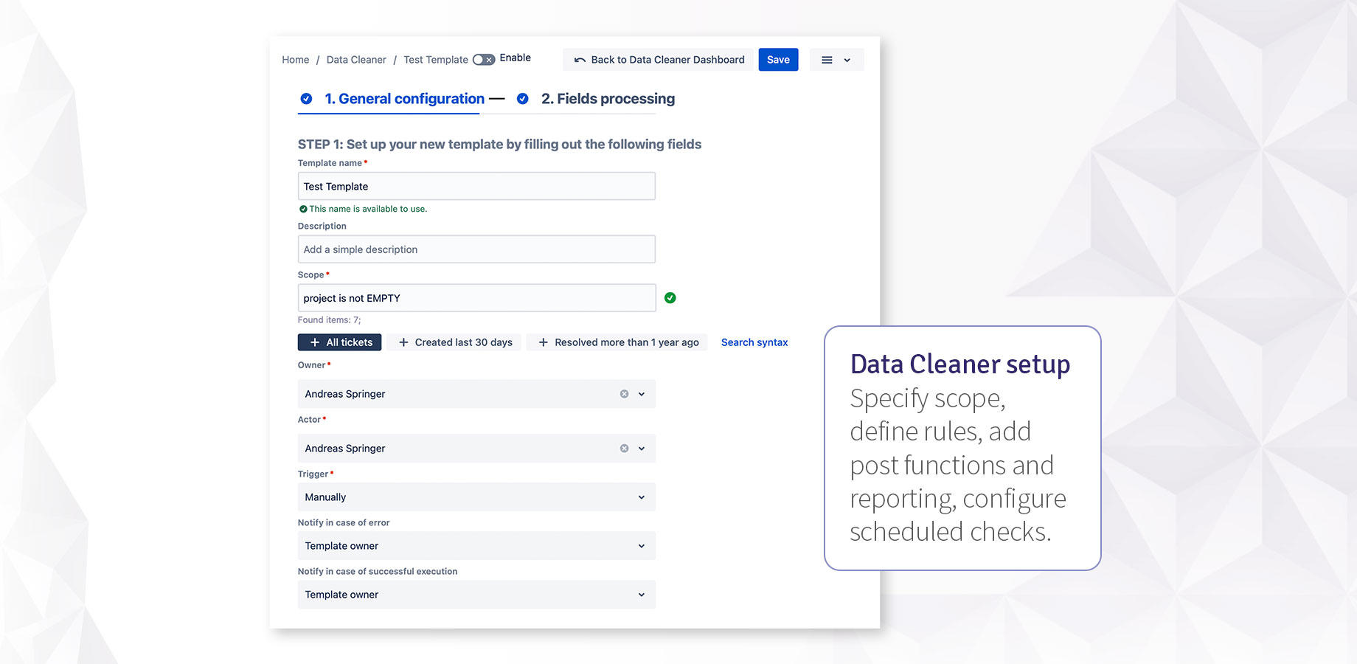Apply Created last 30 days filter
Viewport: 1357px width, 664px height.
[455, 342]
